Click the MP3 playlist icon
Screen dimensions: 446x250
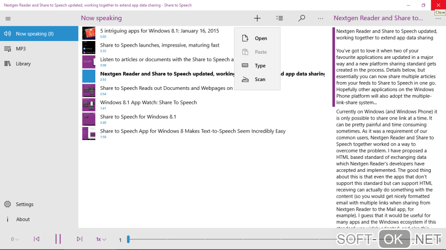coord(7,49)
